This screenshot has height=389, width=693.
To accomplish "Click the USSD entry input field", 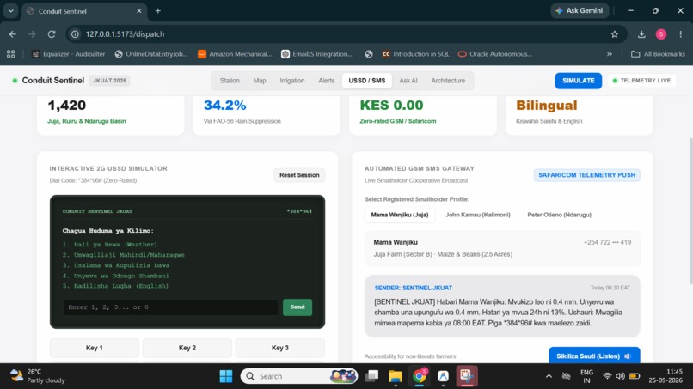I will pyautogui.click(x=170, y=307).
